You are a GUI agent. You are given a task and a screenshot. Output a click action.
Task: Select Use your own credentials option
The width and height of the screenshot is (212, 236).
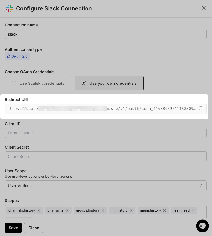click(109, 83)
